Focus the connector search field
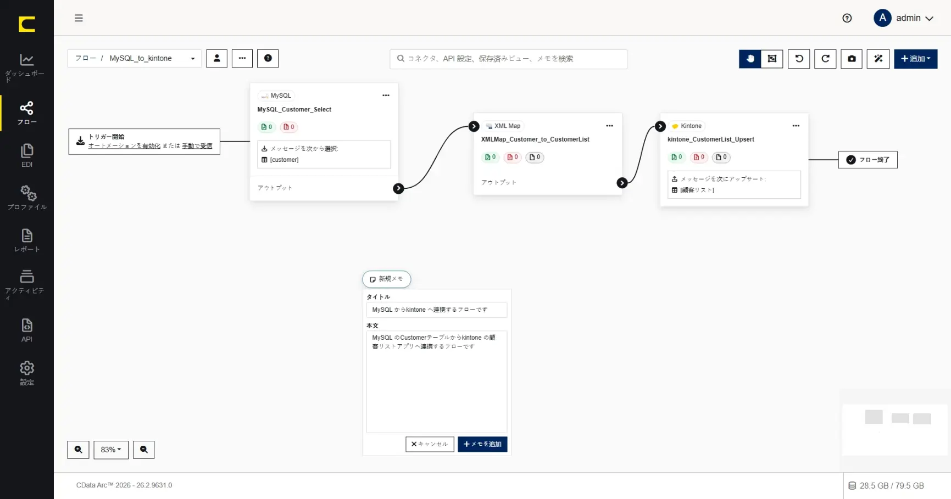This screenshot has width=951, height=499. click(x=509, y=59)
